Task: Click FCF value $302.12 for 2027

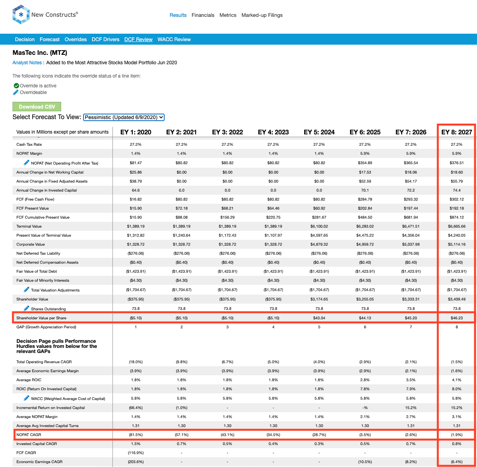Action: click(x=457, y=199)
